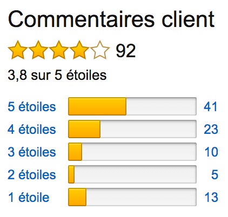Screen dimensions: 228x217
Task: Open the 23 four-star reviews count
Action: pos(211,129)
